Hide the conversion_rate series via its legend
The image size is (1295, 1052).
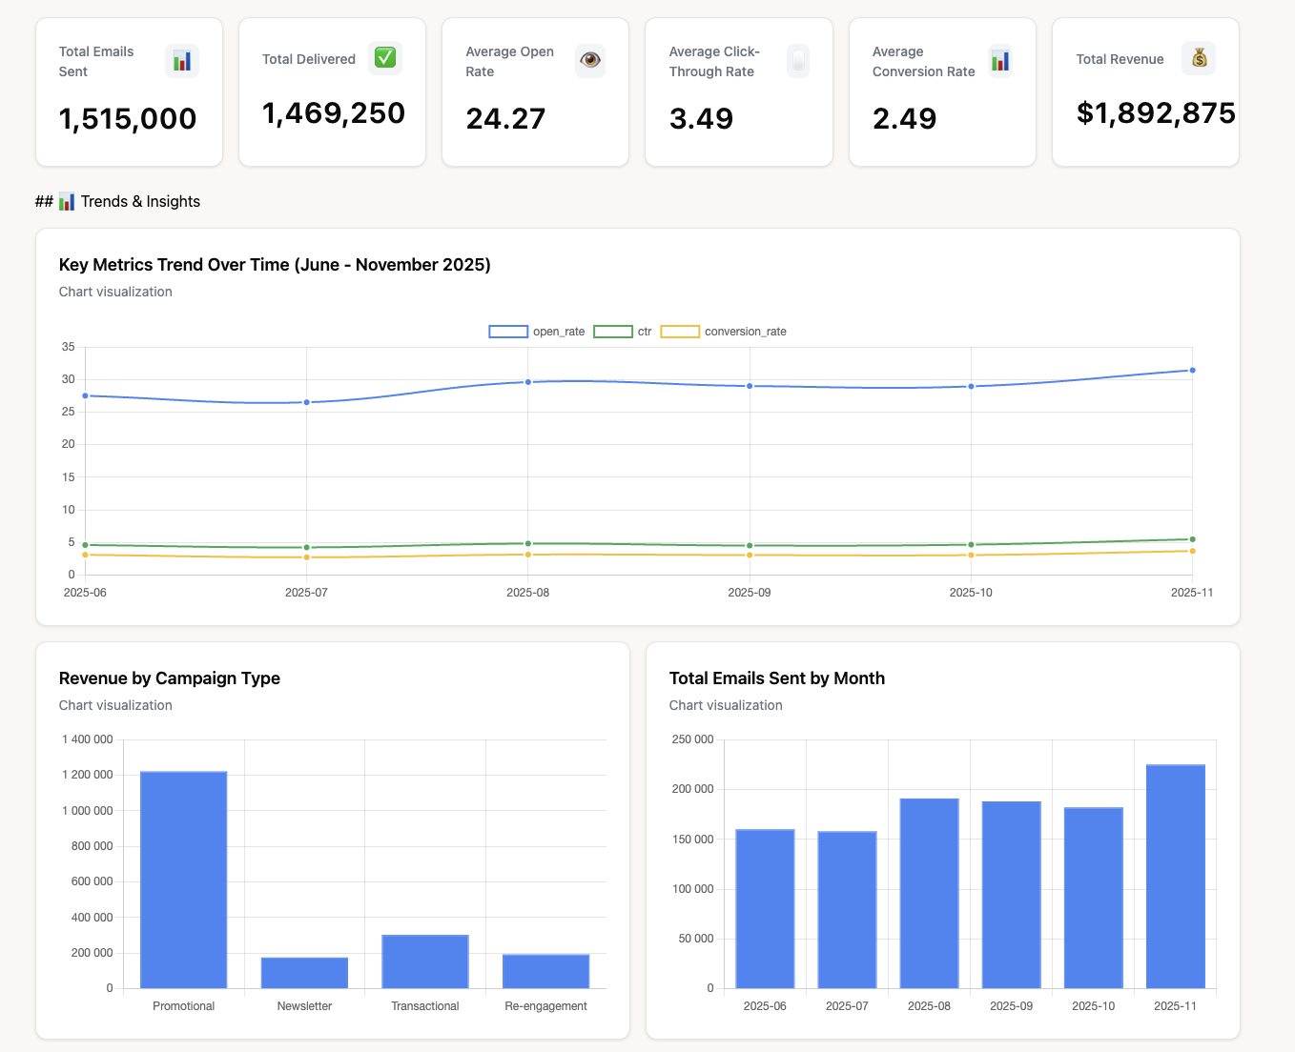745,332
